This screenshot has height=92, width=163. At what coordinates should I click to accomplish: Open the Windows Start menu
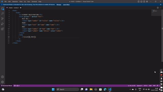pos(53,89)
